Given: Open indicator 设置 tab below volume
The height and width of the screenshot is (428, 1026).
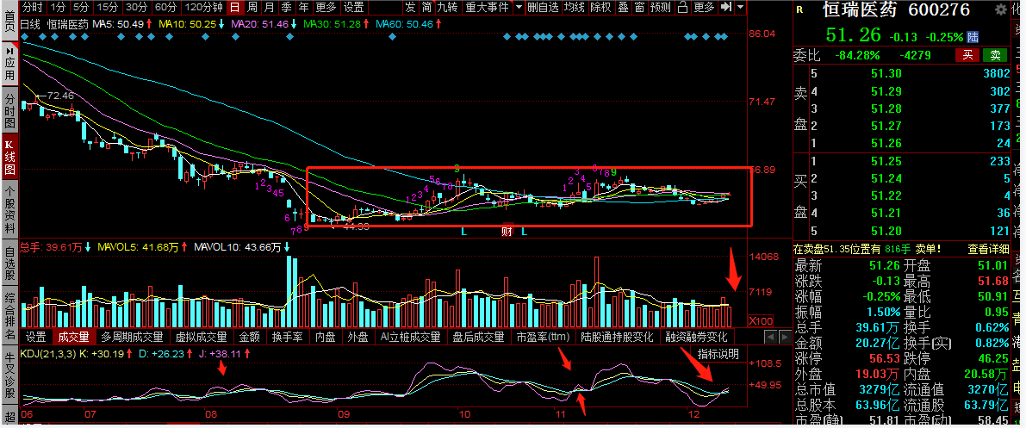Looking at the screenshot, I should pyautogui.click(x=36, y=337).
